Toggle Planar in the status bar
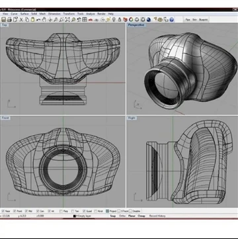 tap(132, 216)
